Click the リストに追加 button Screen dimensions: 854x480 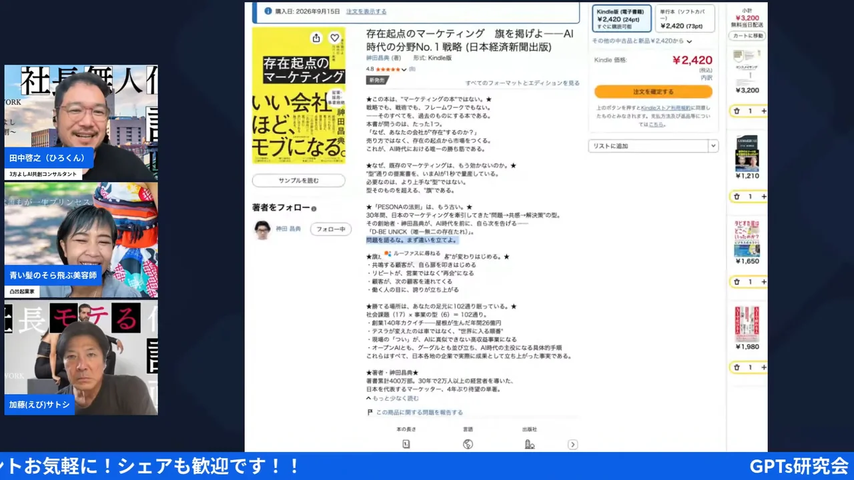click(x=648, y=146)
